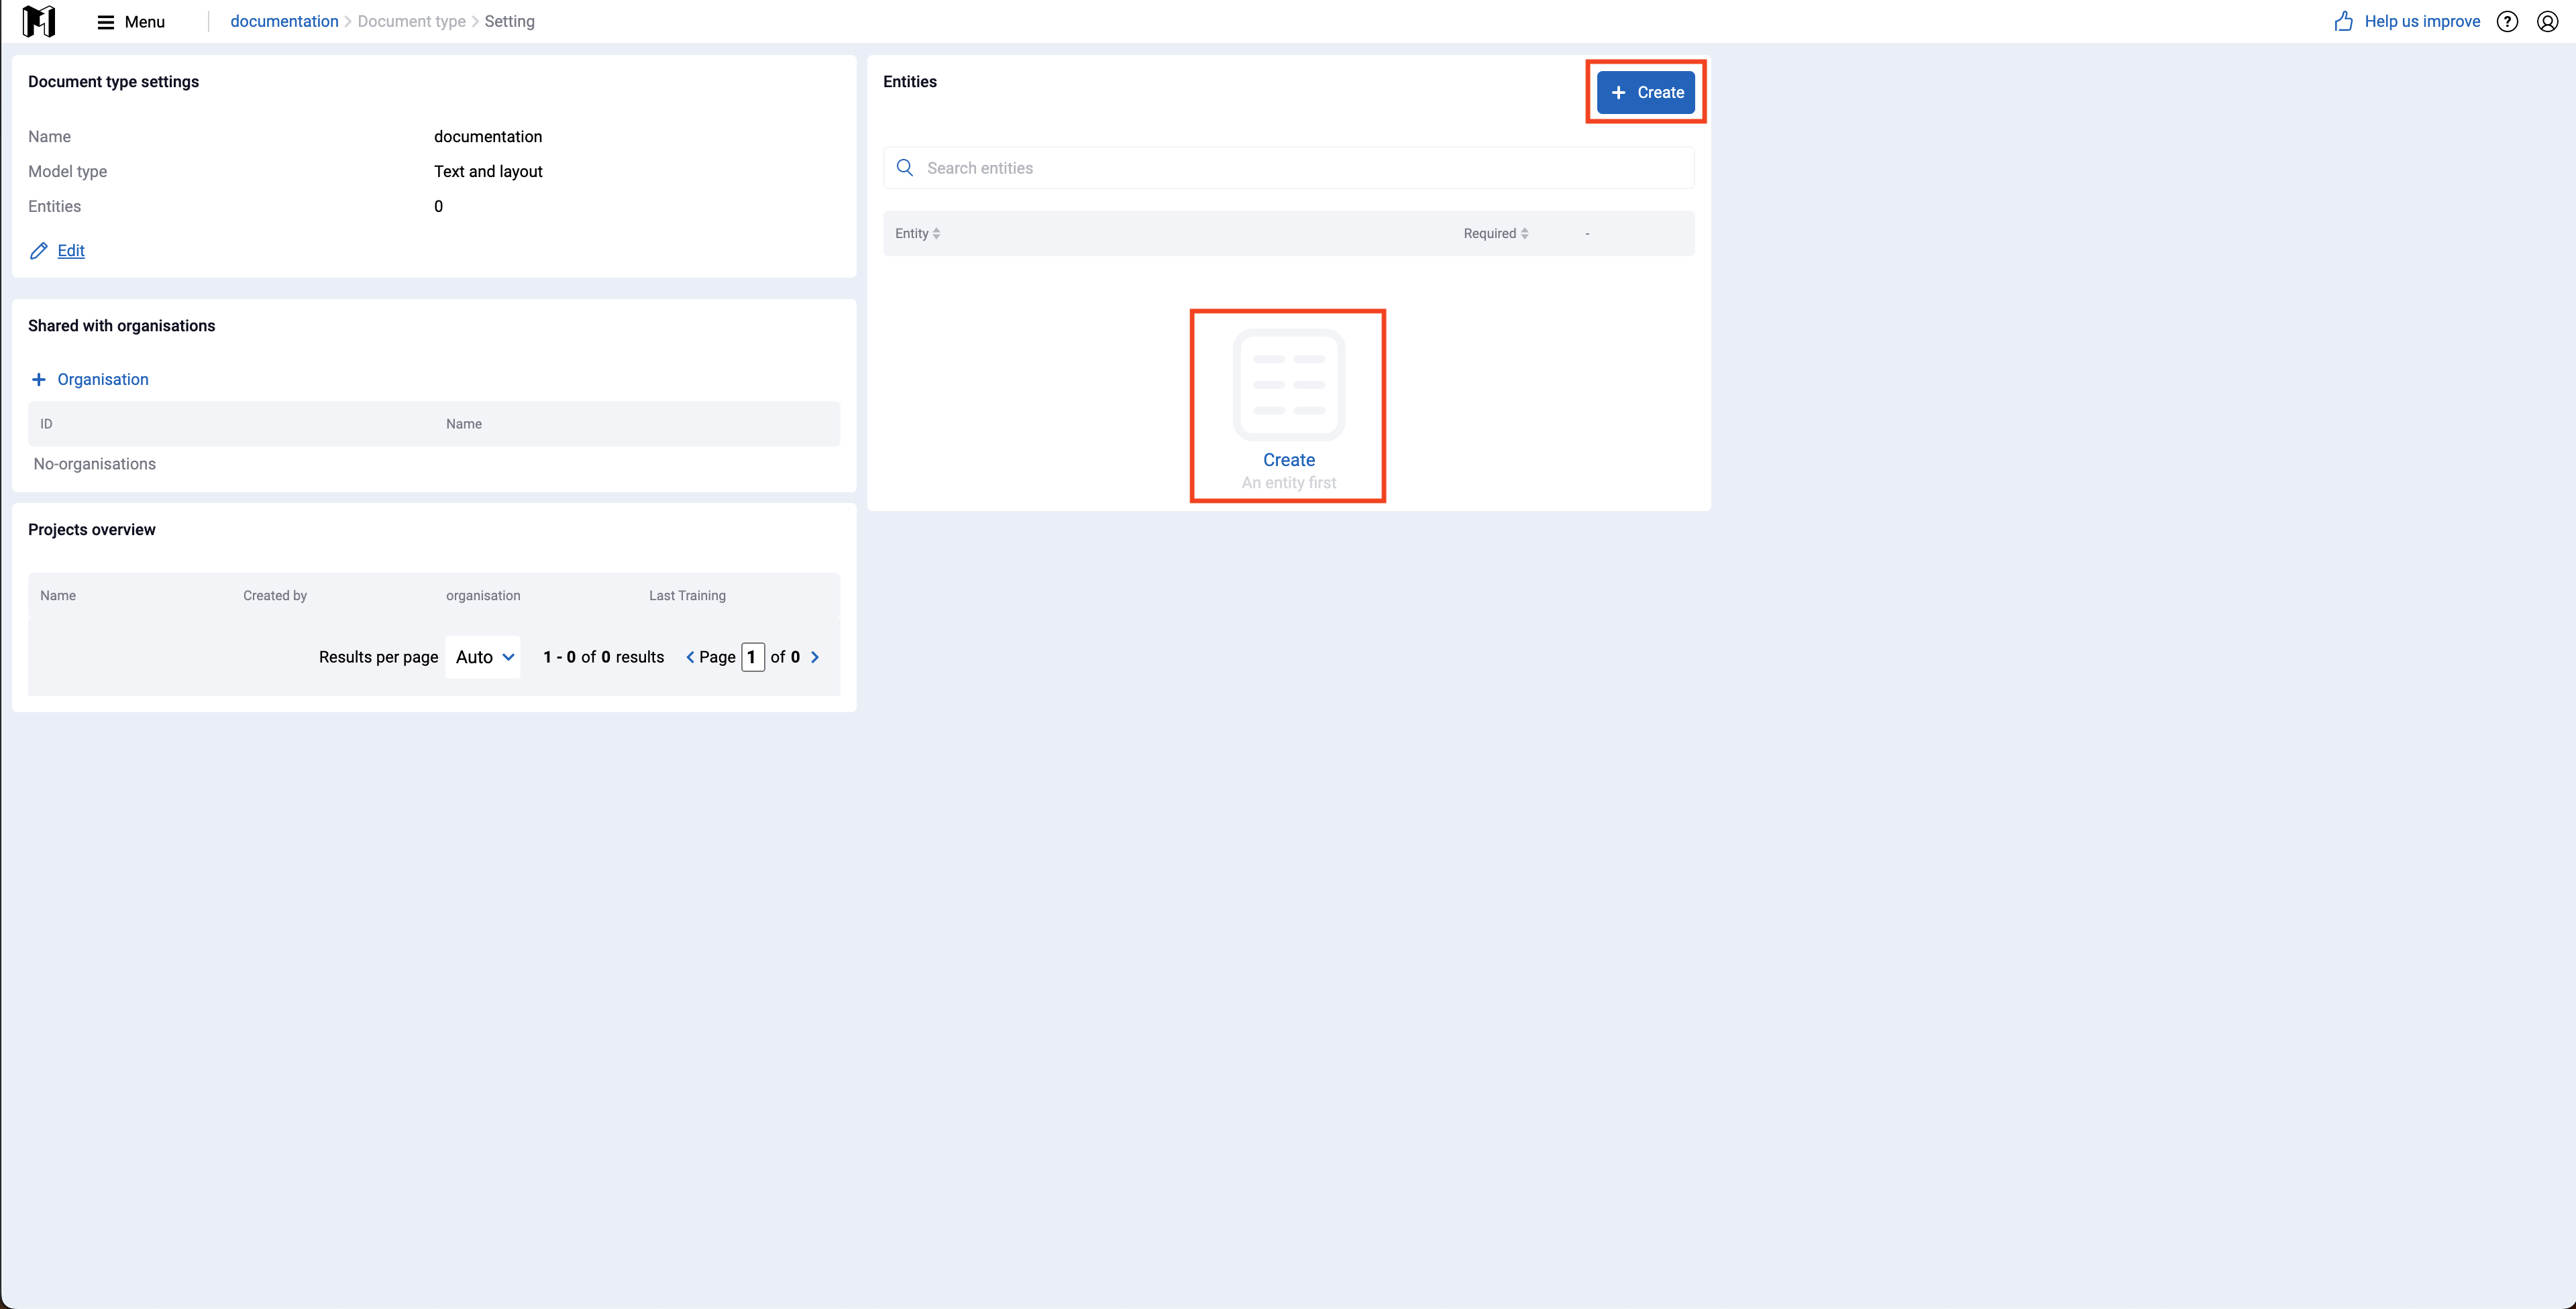Open the Results per page Auto dropdown
This screenshot has height=1309, width=2576.
pyautogui.click(x=483, y=657)
